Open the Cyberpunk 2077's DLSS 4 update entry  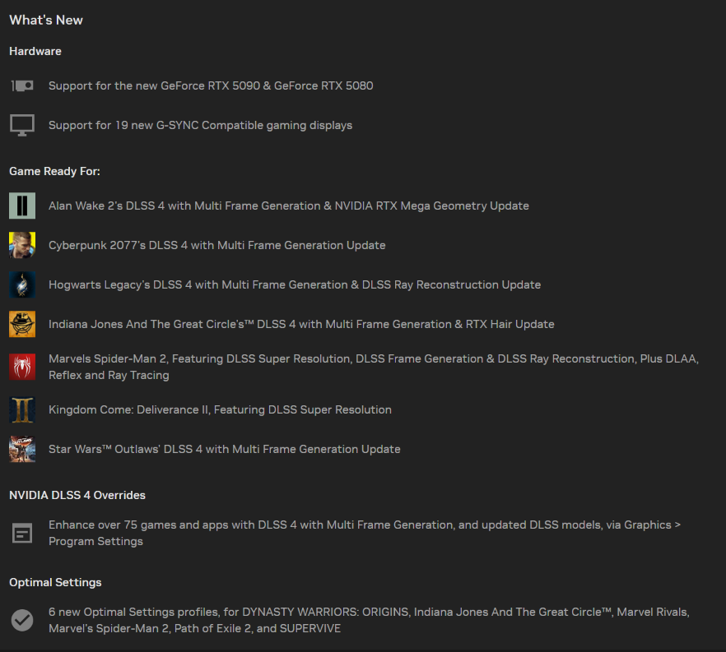[x=217, y=245]
